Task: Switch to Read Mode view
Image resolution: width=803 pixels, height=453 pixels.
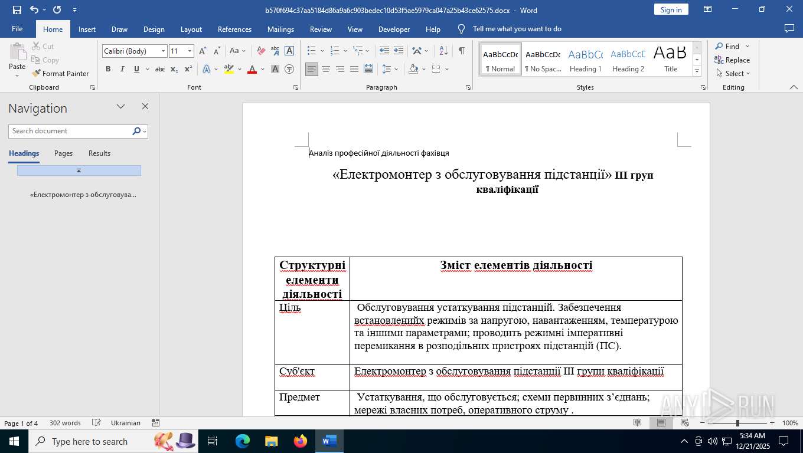Action: pyautogui.click(x=638, y=423)
